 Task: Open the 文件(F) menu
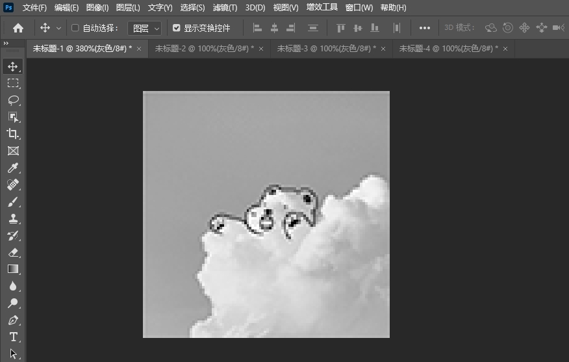(x=34, y=8)
